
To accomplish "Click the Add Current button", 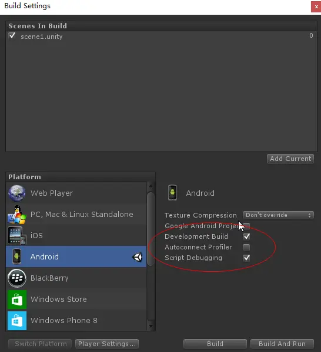I will point(290,159).
